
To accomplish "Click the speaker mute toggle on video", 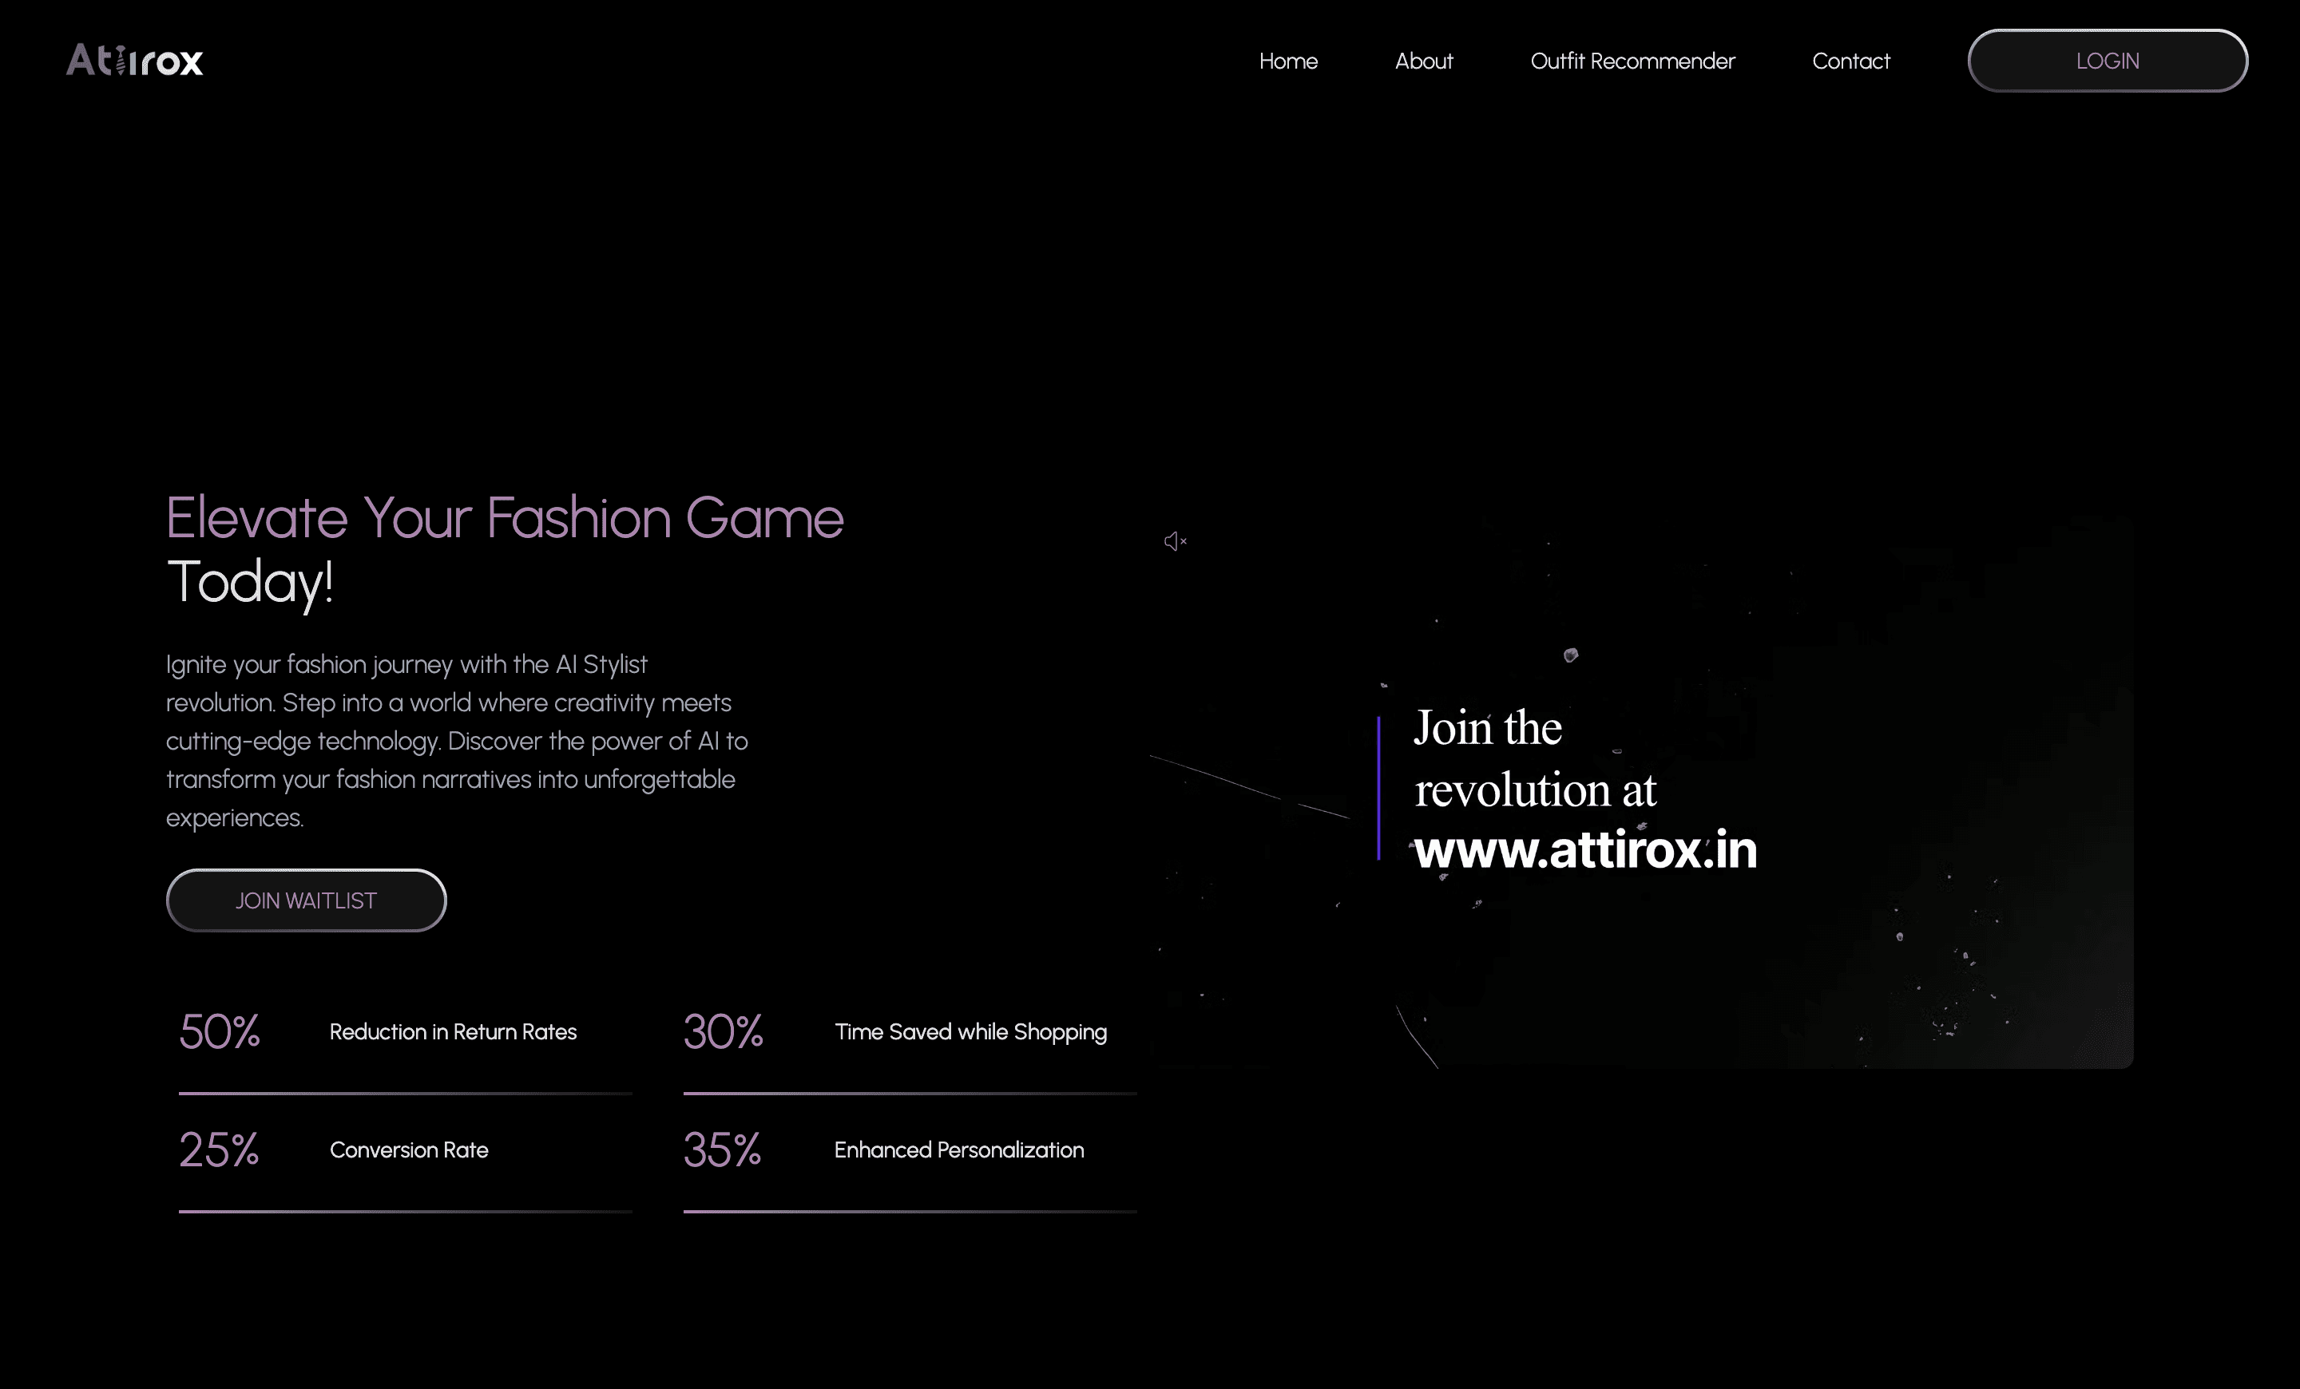I will (x=1176, y=541).
